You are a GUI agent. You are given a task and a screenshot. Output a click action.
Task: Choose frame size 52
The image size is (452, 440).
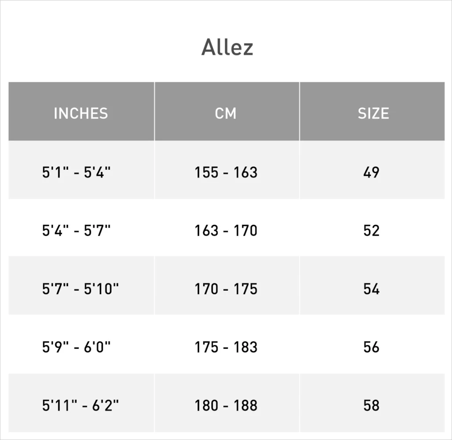pyautogui.click(x=372, y=228)
